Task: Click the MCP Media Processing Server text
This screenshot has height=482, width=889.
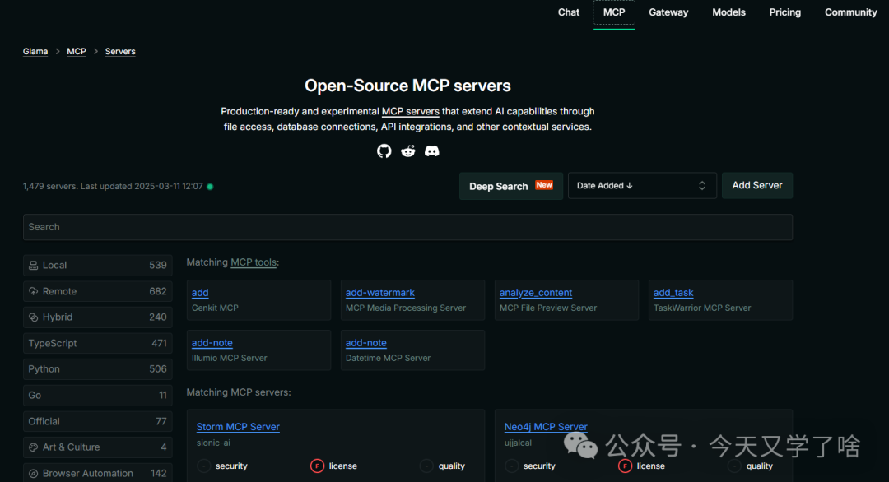Action: pyautogui.click(x=406, y=308)
